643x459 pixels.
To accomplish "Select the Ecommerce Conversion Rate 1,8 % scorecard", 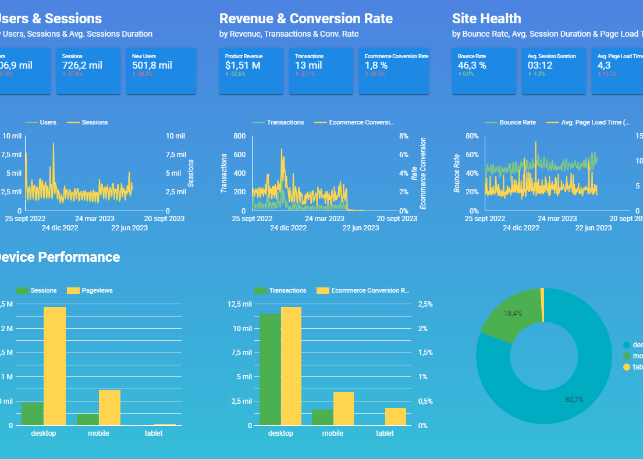I will click(394, 72).
